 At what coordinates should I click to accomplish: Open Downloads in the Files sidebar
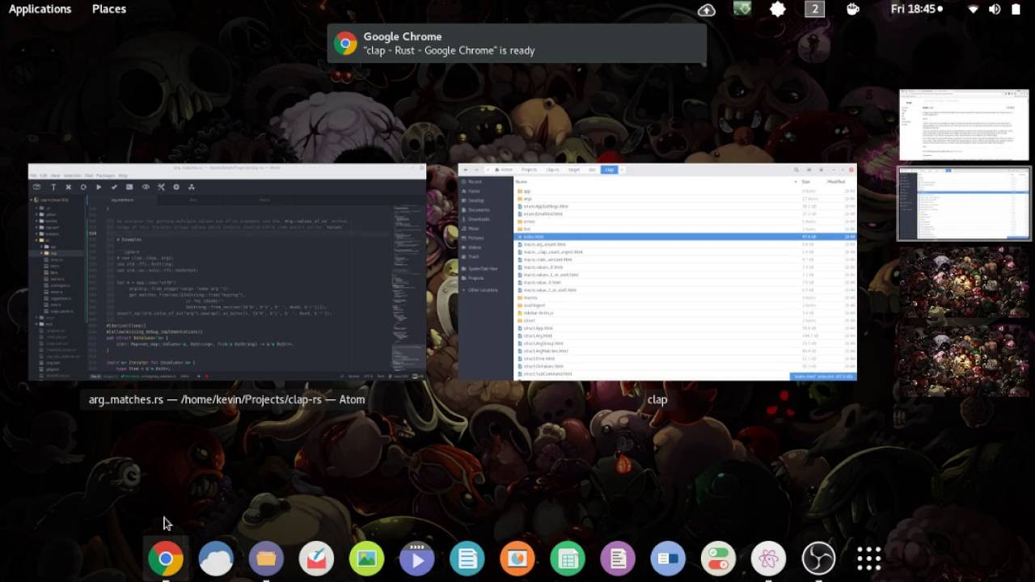pos(478,219)
